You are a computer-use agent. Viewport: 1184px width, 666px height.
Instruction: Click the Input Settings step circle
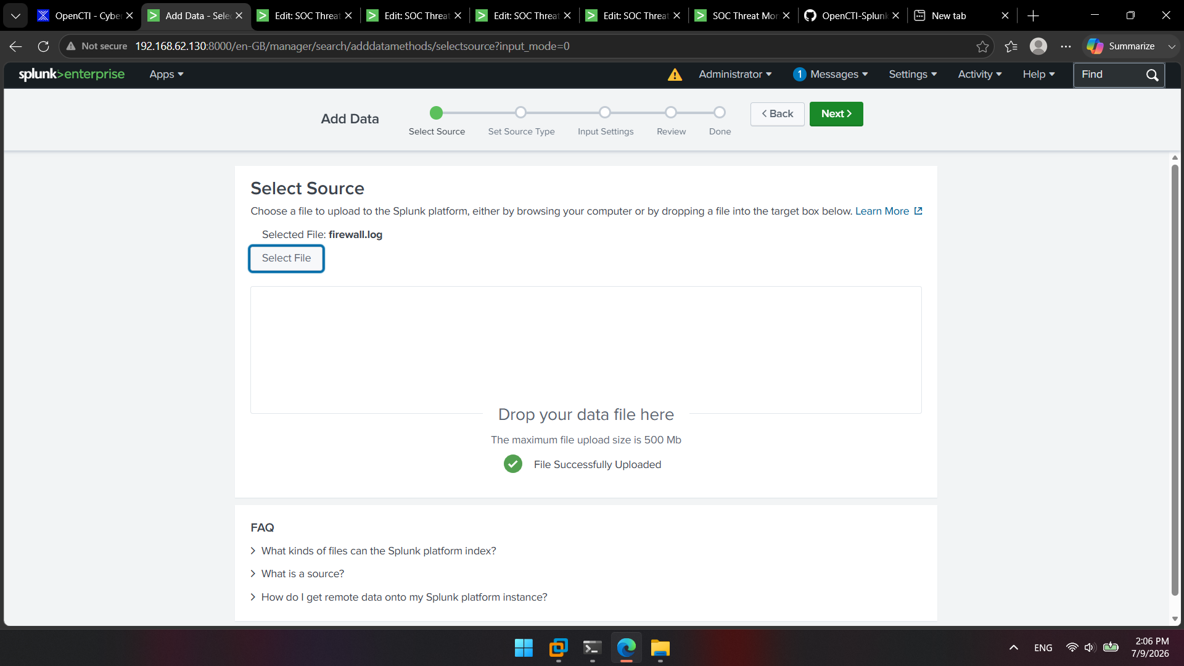[x=605, y=112]
